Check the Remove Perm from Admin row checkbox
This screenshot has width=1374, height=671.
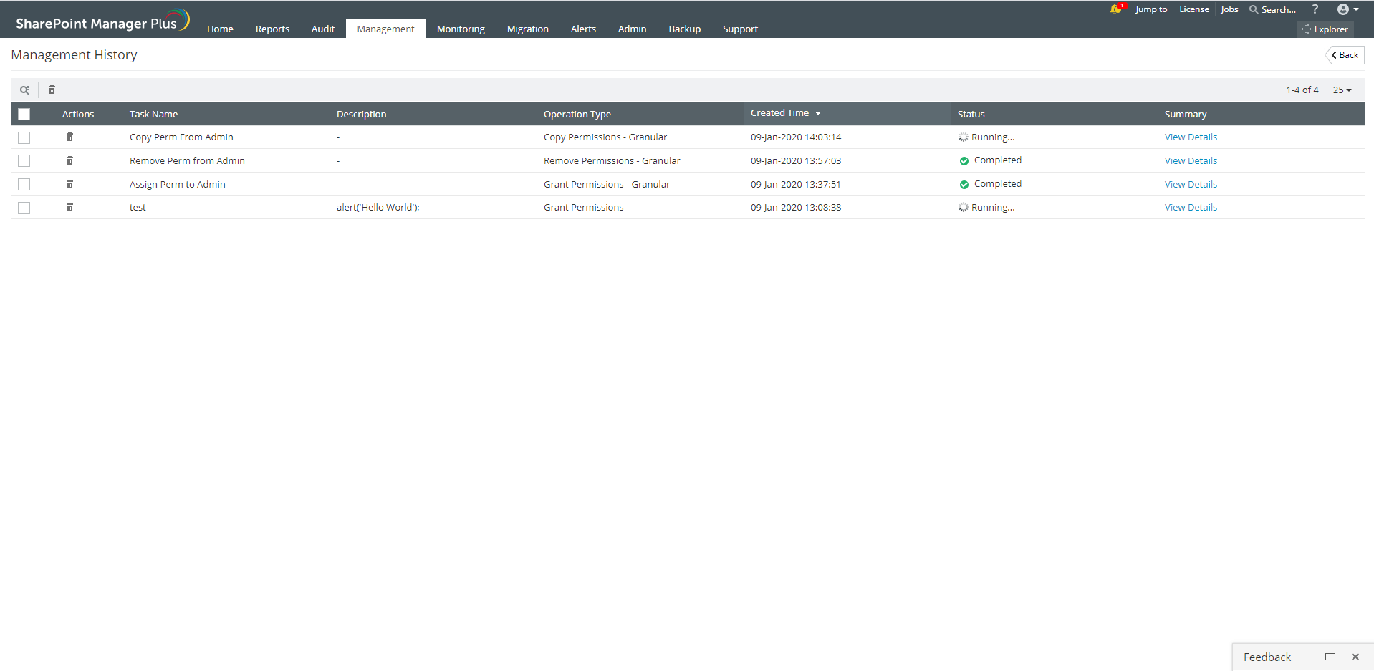tap(24, 161)
